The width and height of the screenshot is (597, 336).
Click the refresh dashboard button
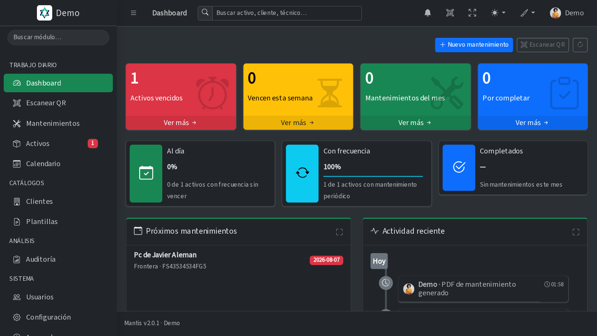580,45
